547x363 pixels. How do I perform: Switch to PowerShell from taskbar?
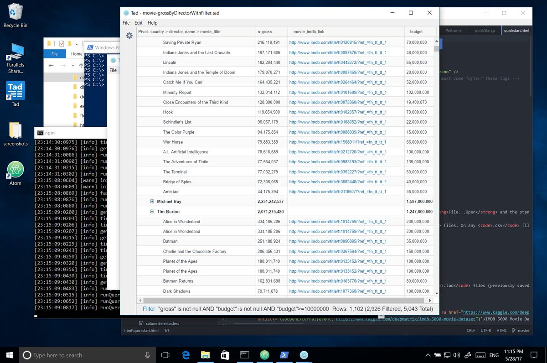[x=284, y=355]
